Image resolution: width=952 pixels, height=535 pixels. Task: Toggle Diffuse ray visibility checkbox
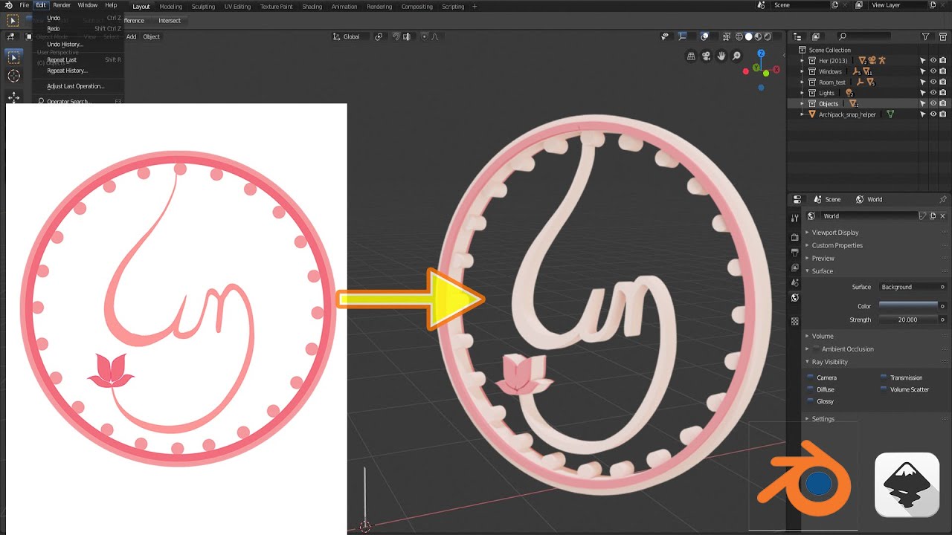pyautogui.click(x=811, y=389)
